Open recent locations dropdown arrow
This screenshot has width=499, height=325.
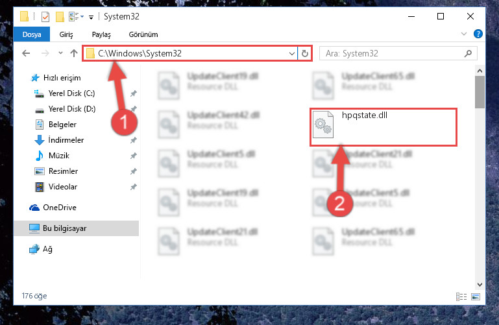(60, 53)
